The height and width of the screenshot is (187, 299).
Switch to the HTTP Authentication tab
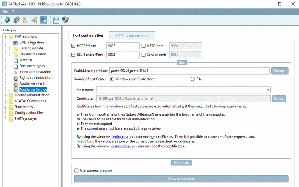132,36
